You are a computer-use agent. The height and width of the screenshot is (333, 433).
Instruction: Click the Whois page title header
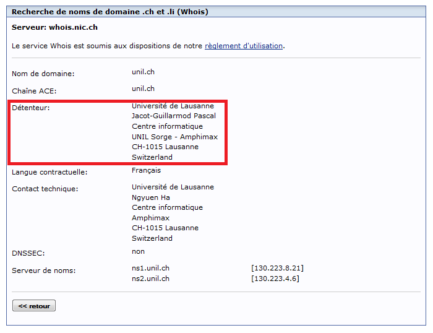tap(110, 12)
